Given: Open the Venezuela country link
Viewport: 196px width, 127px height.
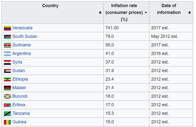Looking at the screenshot, I should [22, 28].
